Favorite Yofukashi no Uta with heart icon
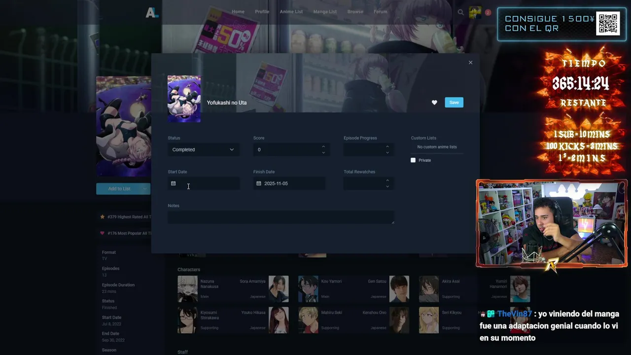Image resolution: width=631 pixels, height=355 pixels. tap(434, 103)
